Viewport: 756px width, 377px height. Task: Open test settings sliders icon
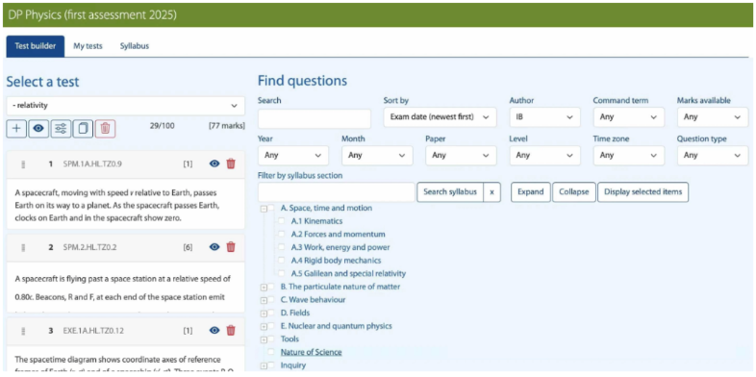[61, 129]
